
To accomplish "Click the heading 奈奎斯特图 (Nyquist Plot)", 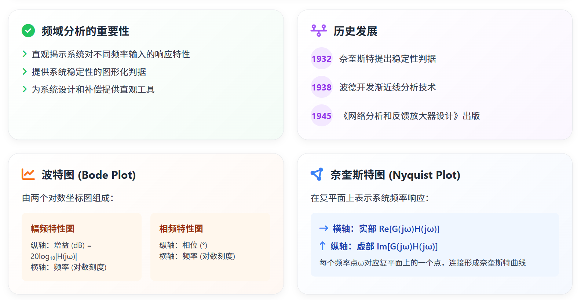I will (x=395, y=175).
